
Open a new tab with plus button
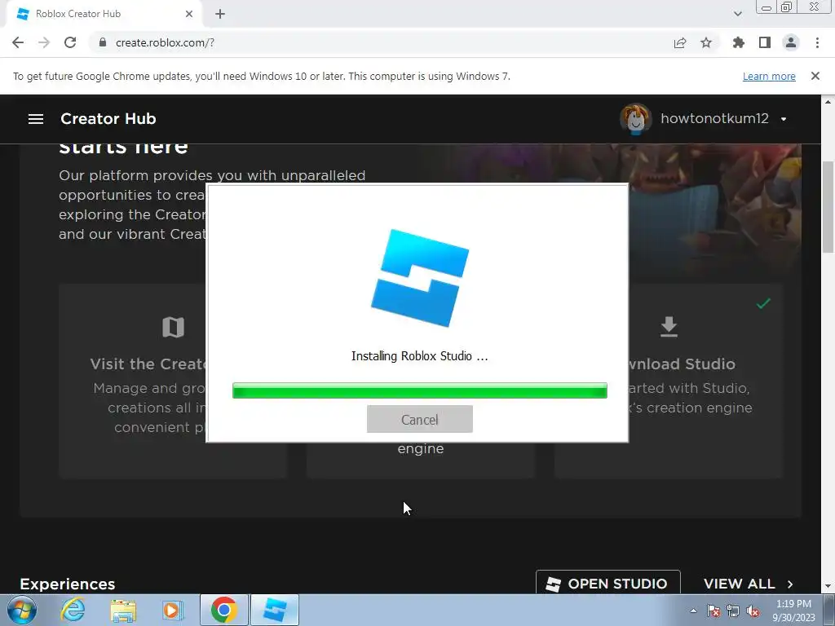pos(220,15)
